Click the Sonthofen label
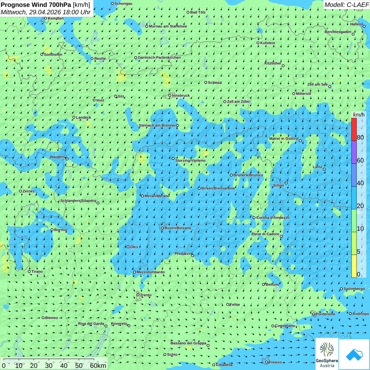Screen dimensions: 370x370 coord(53,54)
